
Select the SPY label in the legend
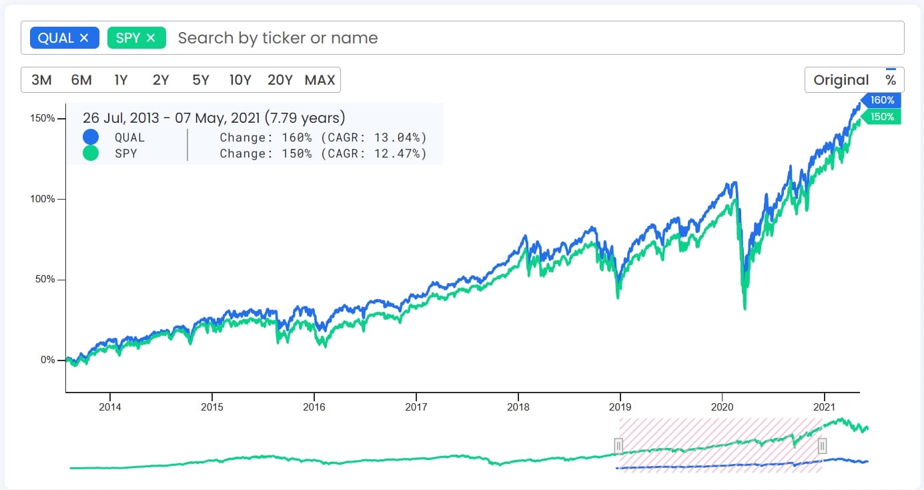[127, 154]
